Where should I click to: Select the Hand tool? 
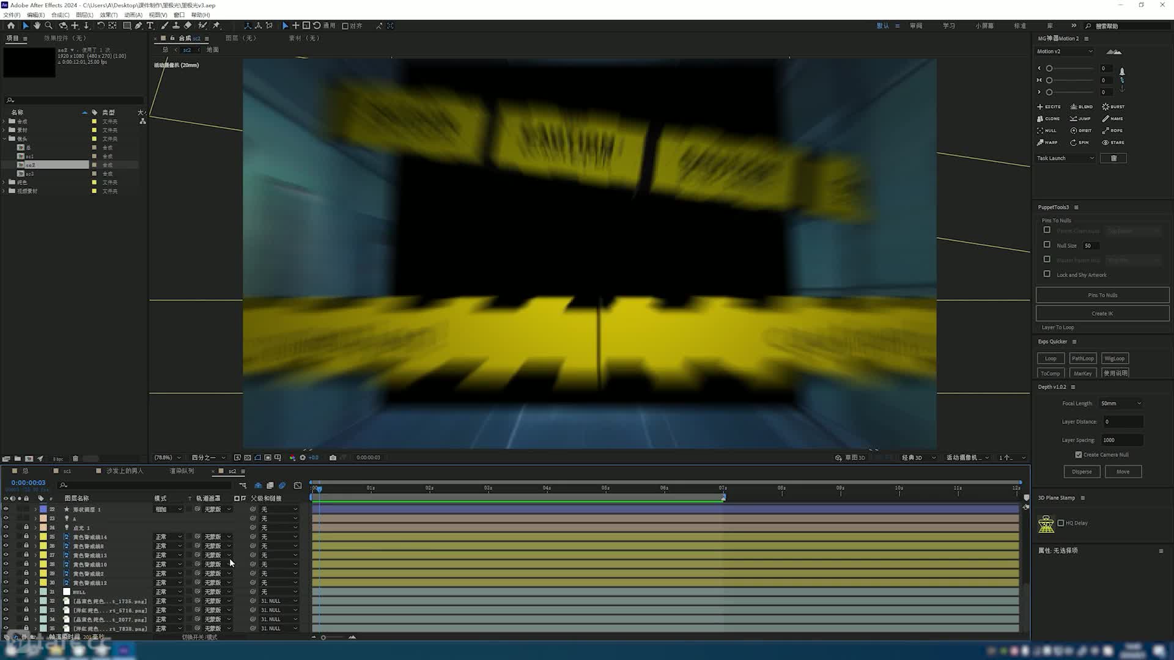37,26
